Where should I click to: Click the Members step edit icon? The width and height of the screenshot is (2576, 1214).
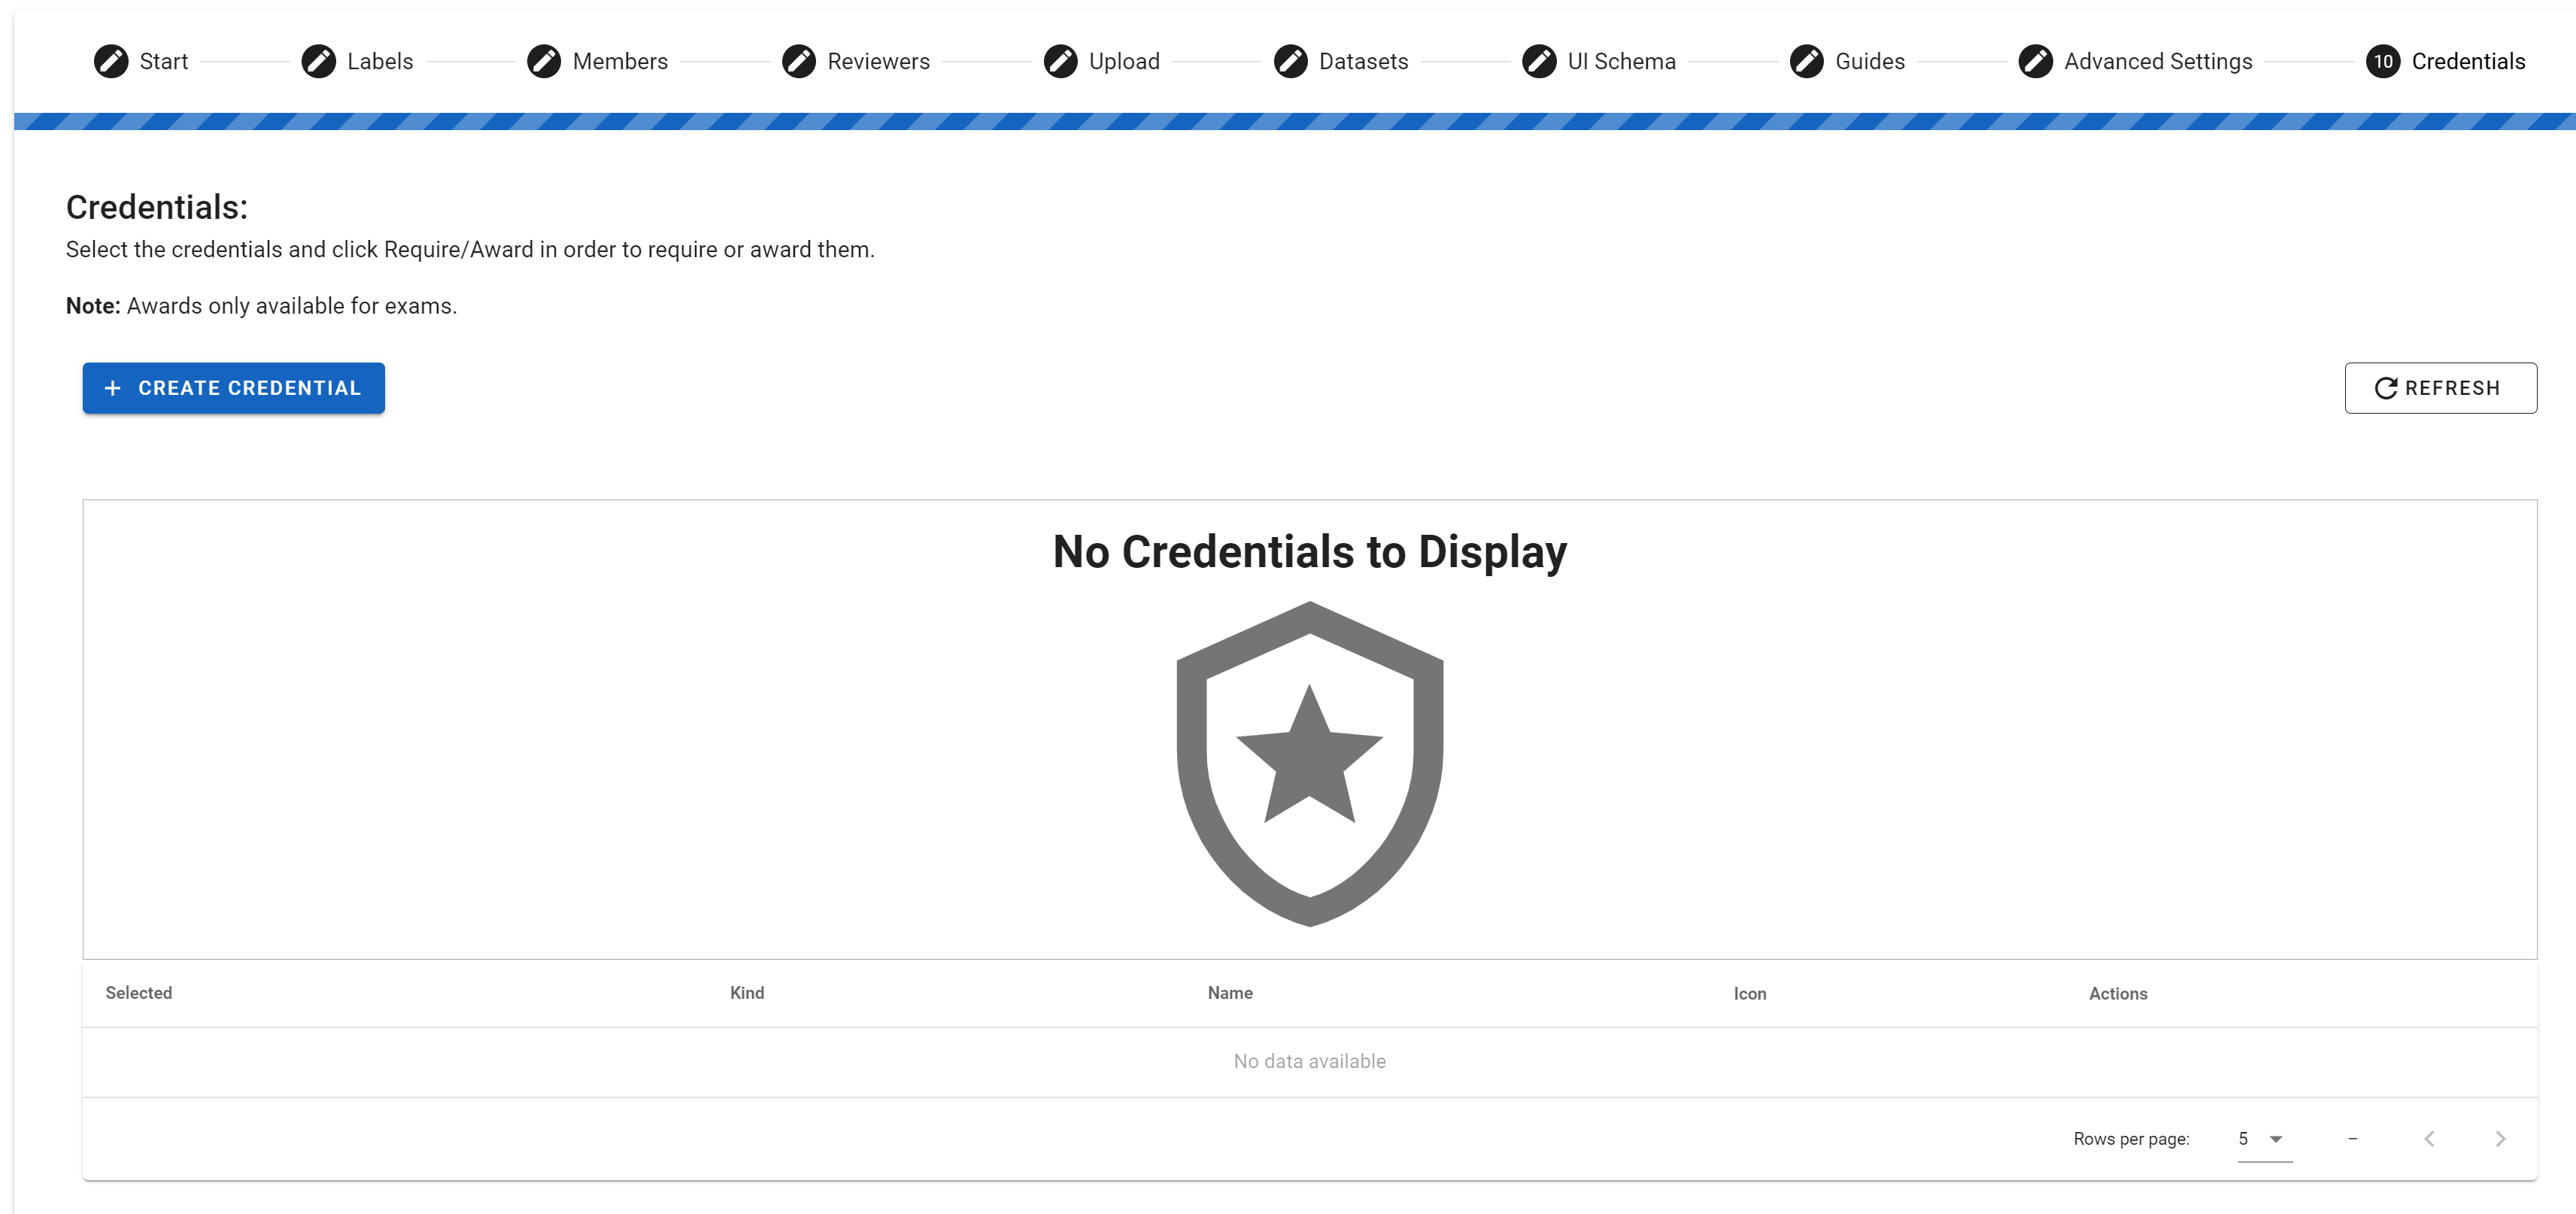(544, 61)
